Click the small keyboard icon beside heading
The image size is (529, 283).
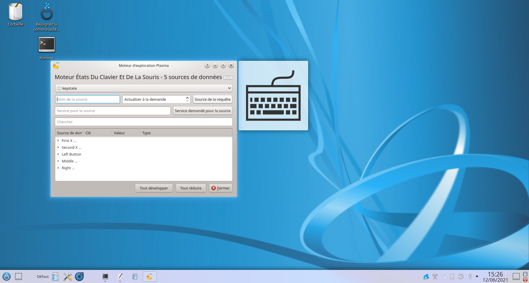(x=228, y=77)
